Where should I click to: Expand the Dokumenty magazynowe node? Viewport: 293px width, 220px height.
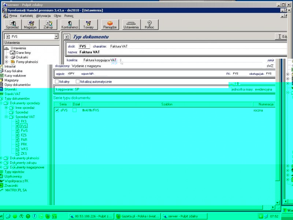coord(1,167)
